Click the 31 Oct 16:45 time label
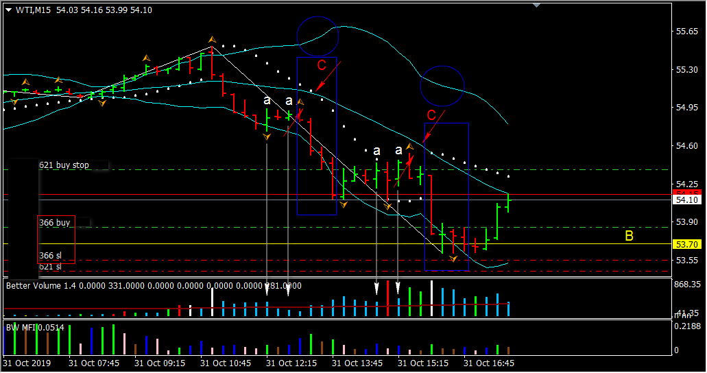 point(489,363)
